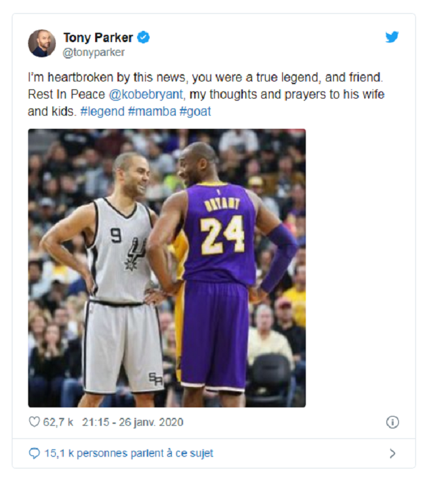Click the blue verified badge
This screenshot has height=481, width=433.
pos(144,37)
